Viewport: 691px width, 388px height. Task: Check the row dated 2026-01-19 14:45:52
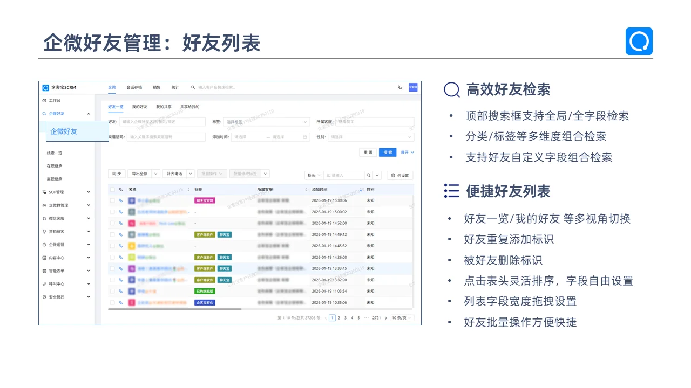click(x=112, y=246)
